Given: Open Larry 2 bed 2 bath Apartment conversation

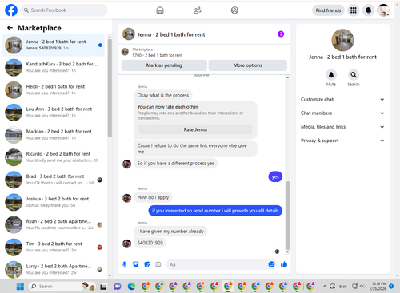Looking at the screenshot, I should 54,269.
